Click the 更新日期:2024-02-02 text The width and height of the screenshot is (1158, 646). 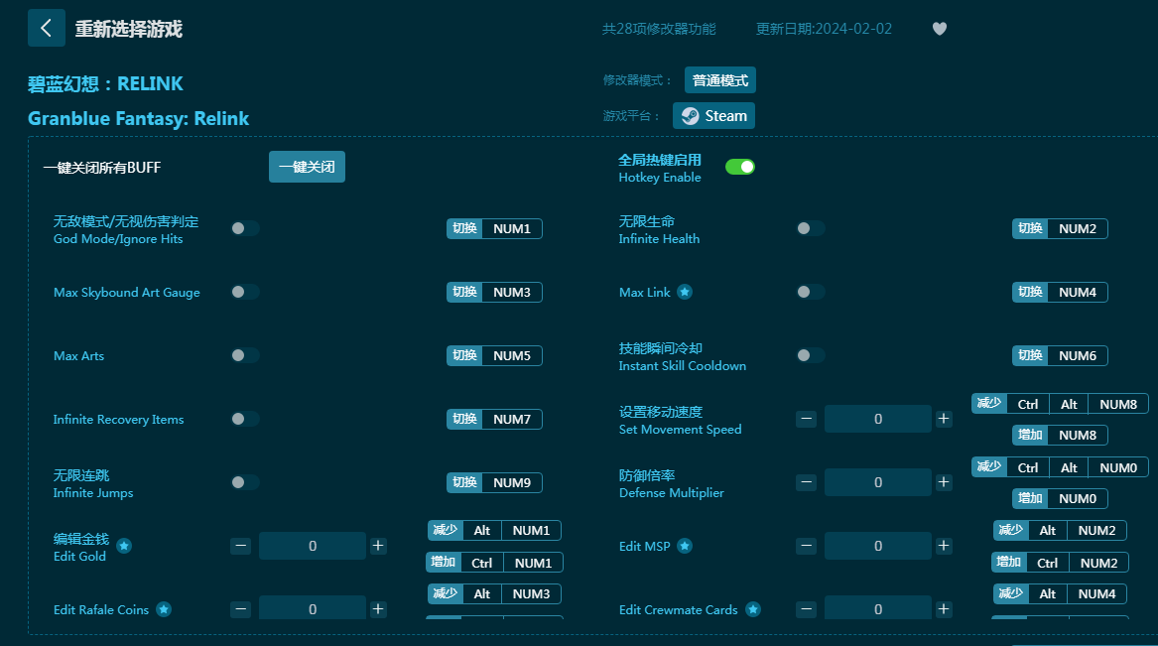pyautogui.click(x=824, y=29)
